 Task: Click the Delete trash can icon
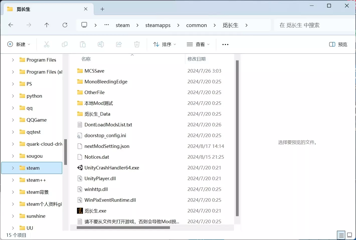(x=137, y=45)
